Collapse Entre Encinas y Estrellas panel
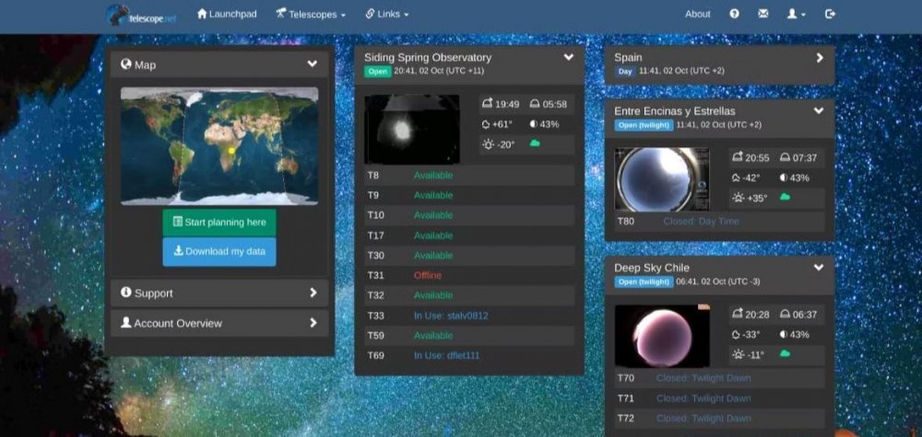This screenshot has height=437, width=922. (x=819, y=111)
